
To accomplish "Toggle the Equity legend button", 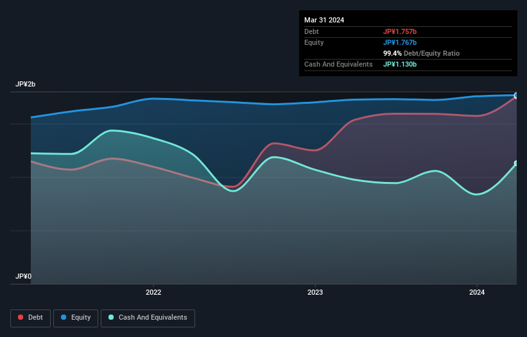I will (76, 318).
